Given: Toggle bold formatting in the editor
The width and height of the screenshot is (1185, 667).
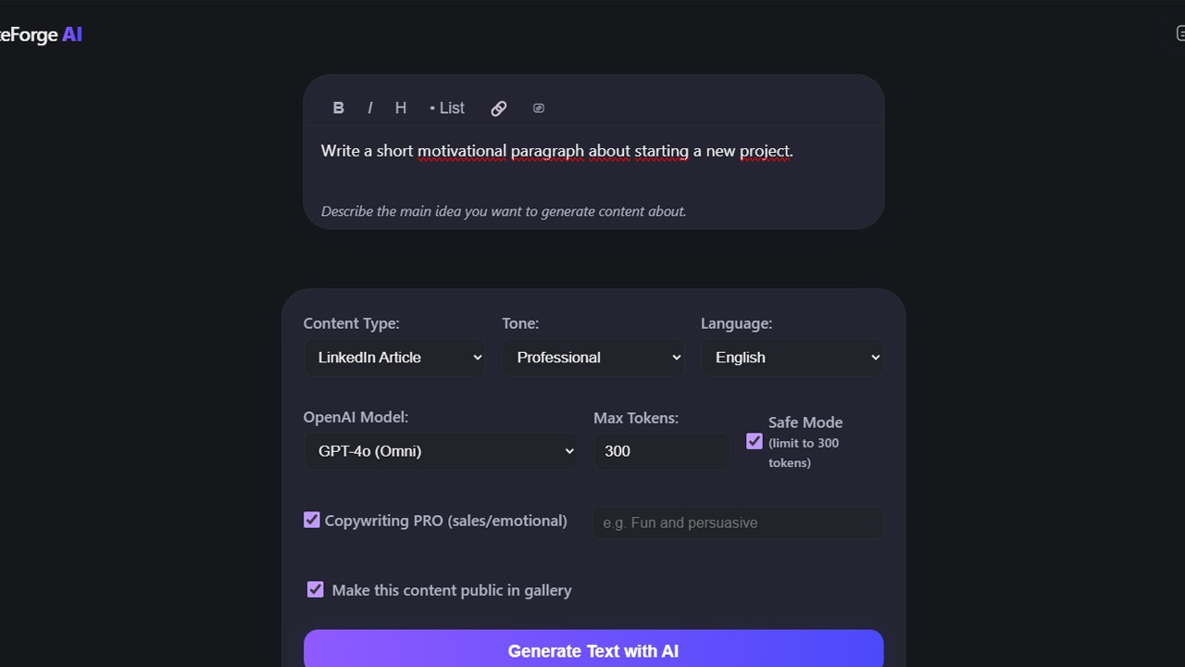Looking at the screenshot, I should [339, 107].
